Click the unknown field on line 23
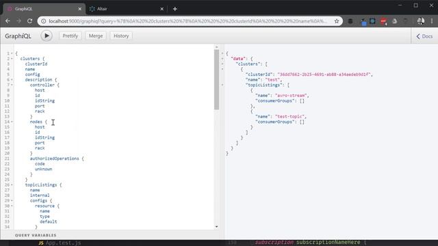 43,169
